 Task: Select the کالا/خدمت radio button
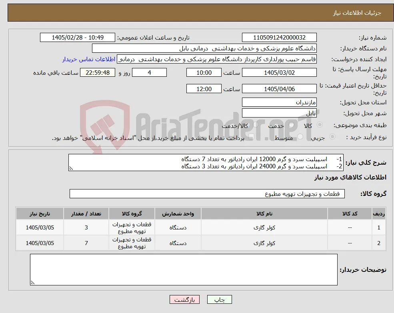(256, 125)
